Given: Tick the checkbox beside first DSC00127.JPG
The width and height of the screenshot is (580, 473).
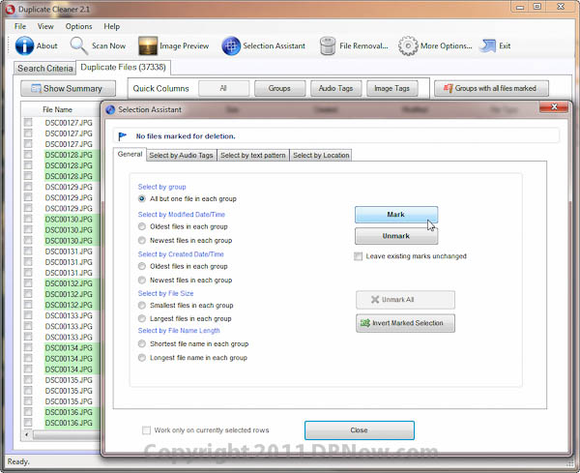Looking at the screenshot, I should click(28, 123).
